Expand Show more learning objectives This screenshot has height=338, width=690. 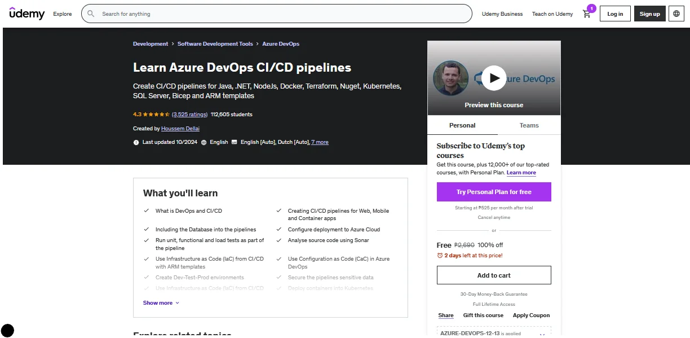pos(161,303)
